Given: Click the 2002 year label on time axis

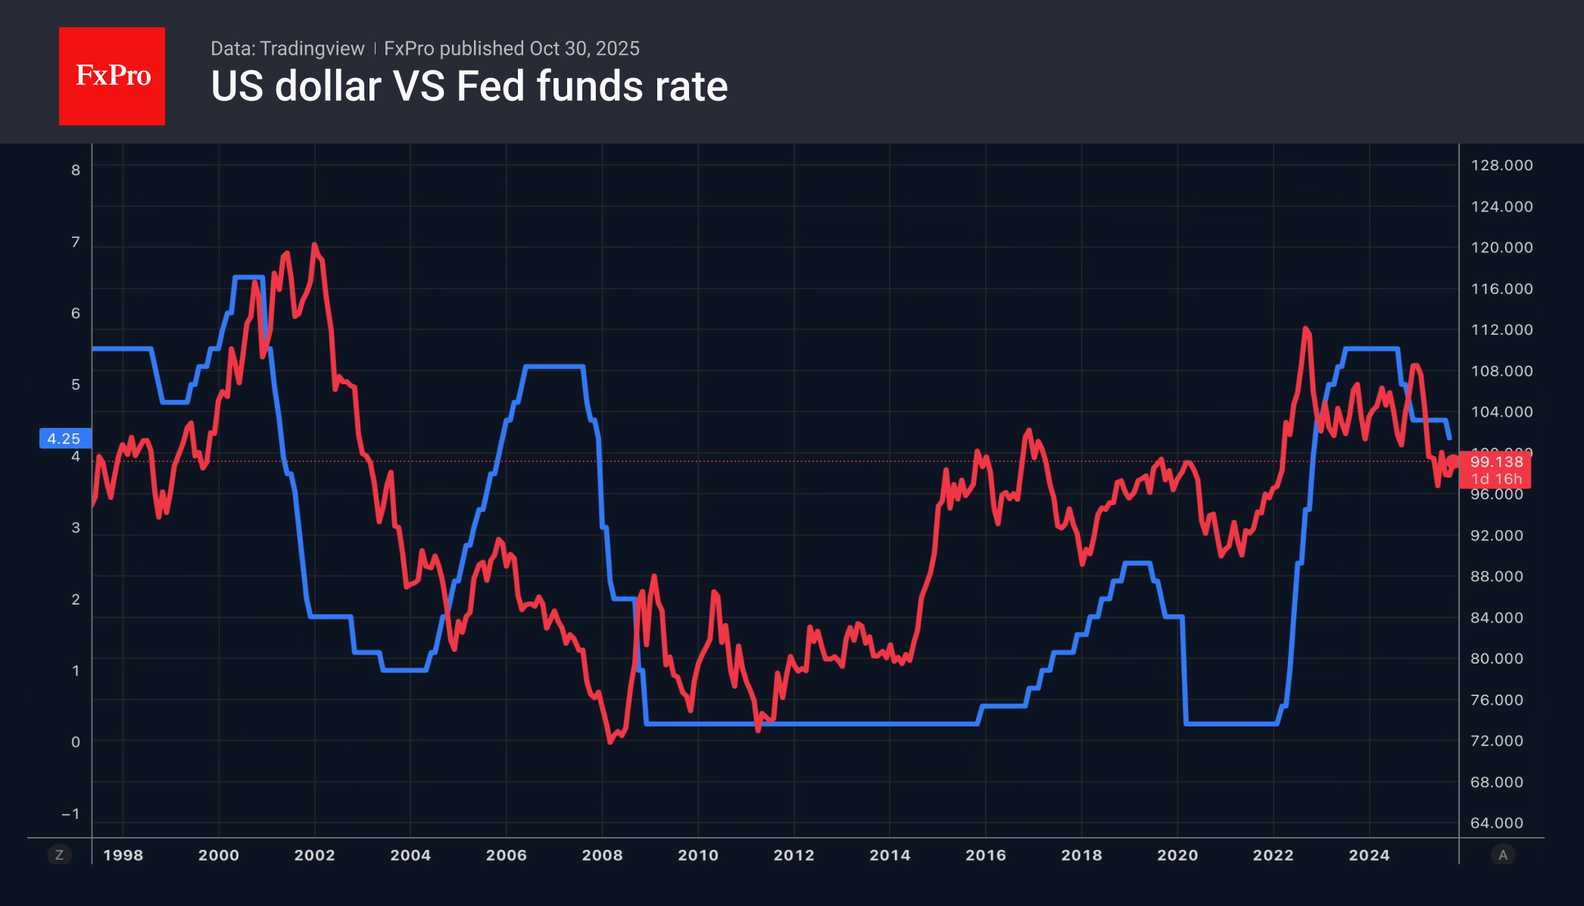Looking at the screenshot, I should (x=314, y=855).
